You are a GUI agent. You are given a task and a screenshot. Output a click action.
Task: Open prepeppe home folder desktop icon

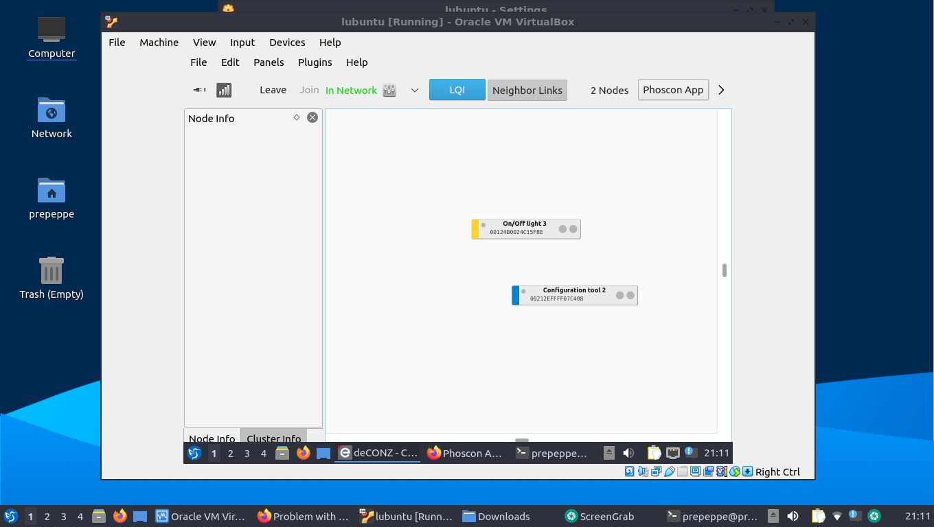pos(52,198)
